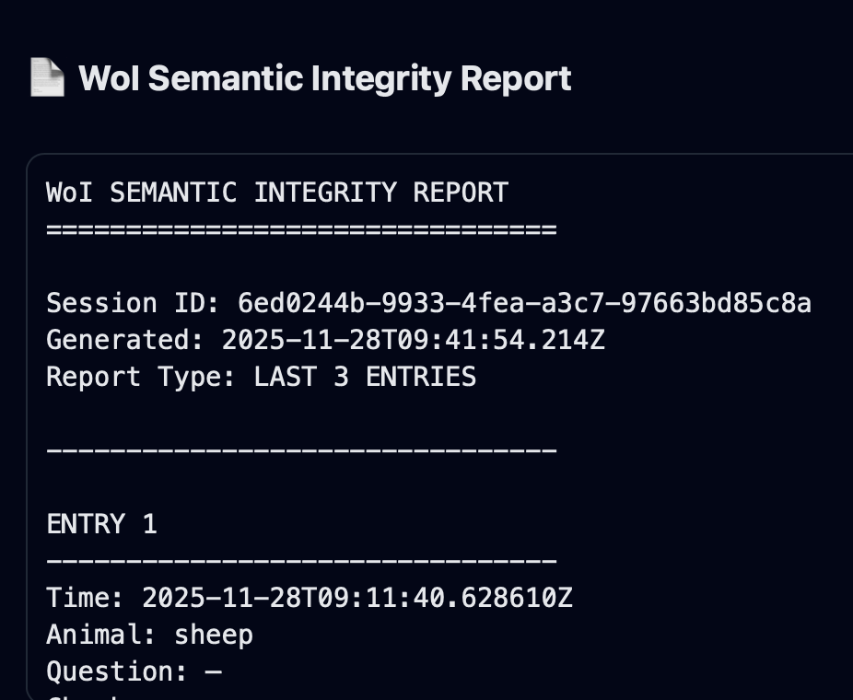The image size is (853, 700).
Task: Click the LAST 3 ENTRIES value
Action: click(x=365, y=377)
